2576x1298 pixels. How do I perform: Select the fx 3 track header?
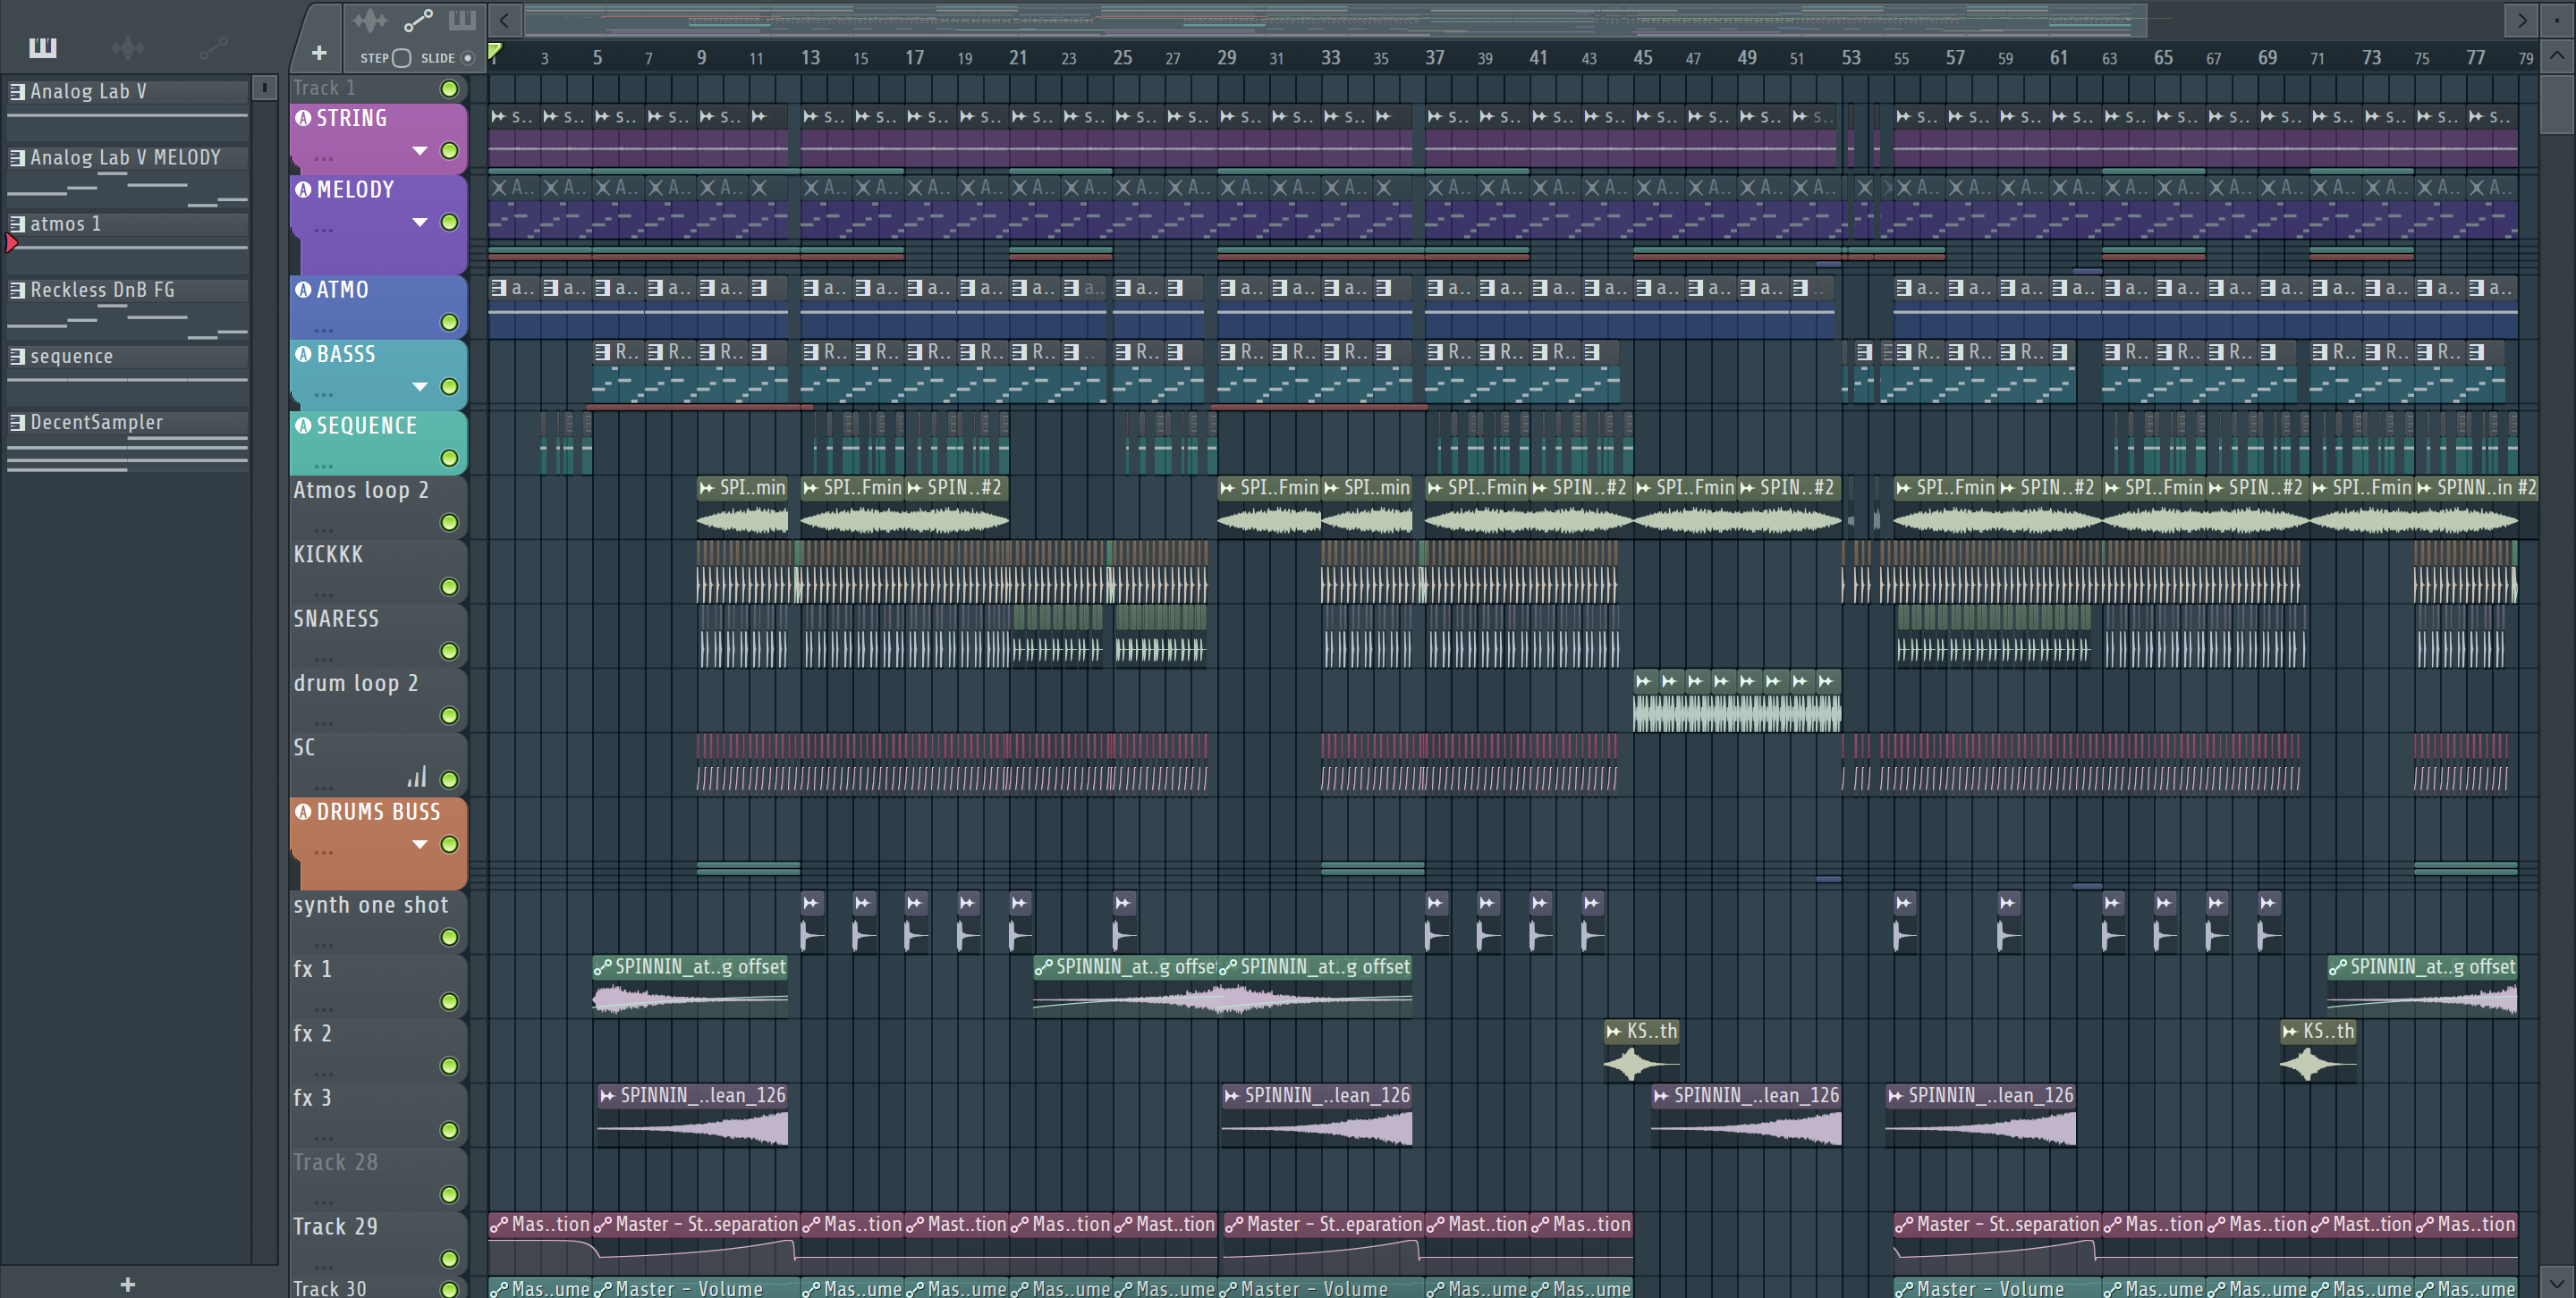click(378, 1114)
